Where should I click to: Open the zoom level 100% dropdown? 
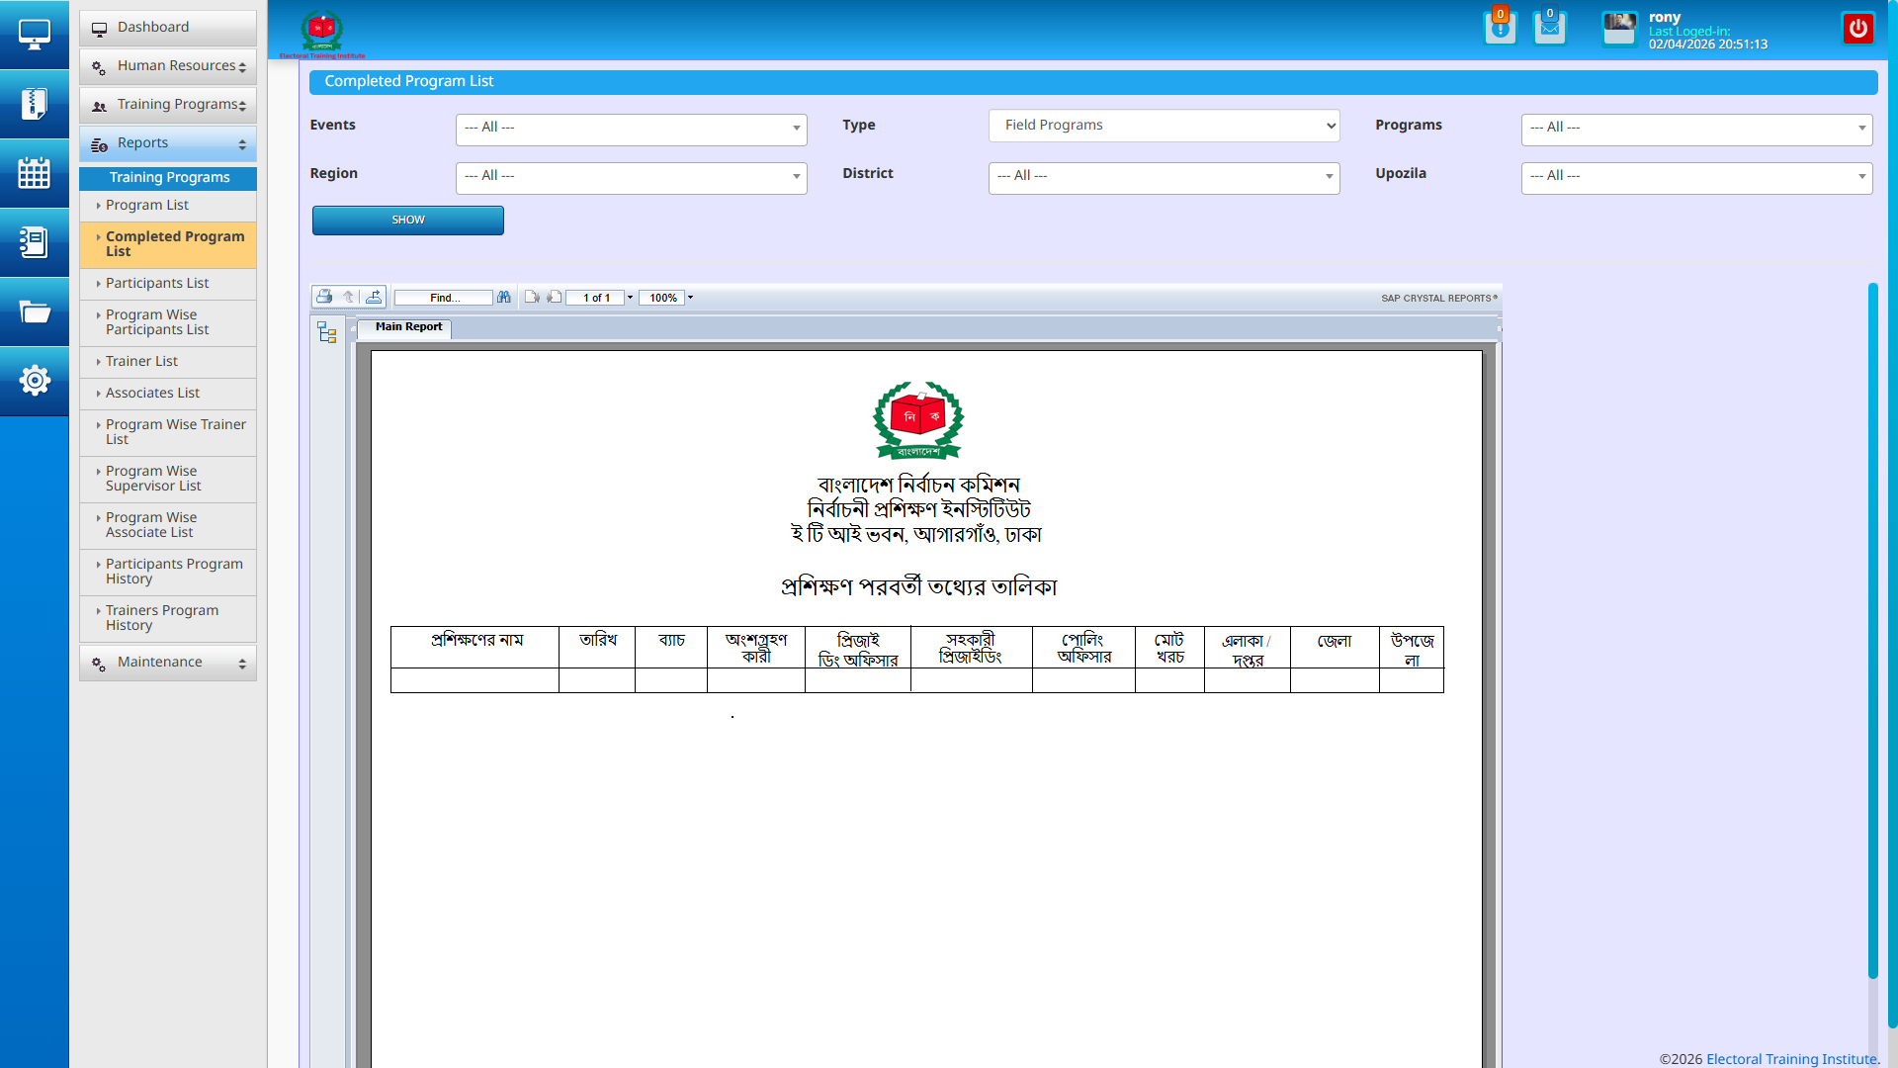[x=690, y=298]
